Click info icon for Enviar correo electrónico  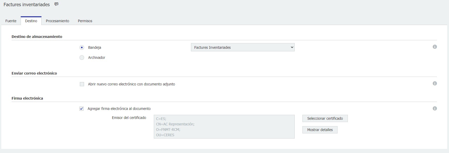435,84
